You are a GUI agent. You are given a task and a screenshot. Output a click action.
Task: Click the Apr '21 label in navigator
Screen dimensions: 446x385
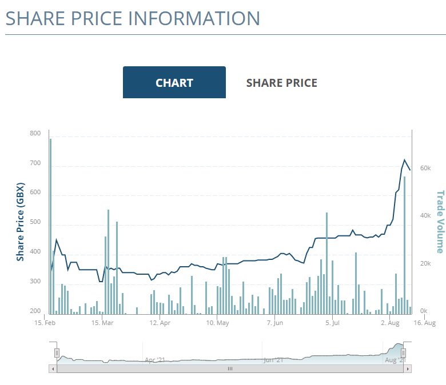(x=155, y=360)
